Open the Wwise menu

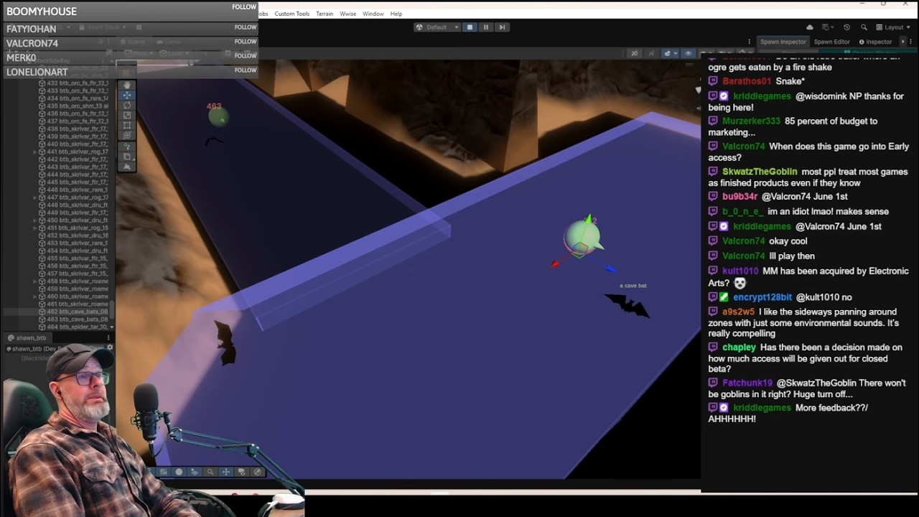347,14
